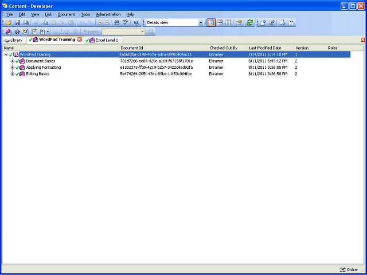Viewport: 367px width, 275px height.
Task: Open the Preview mode dropdown
Action: point(143,32)
